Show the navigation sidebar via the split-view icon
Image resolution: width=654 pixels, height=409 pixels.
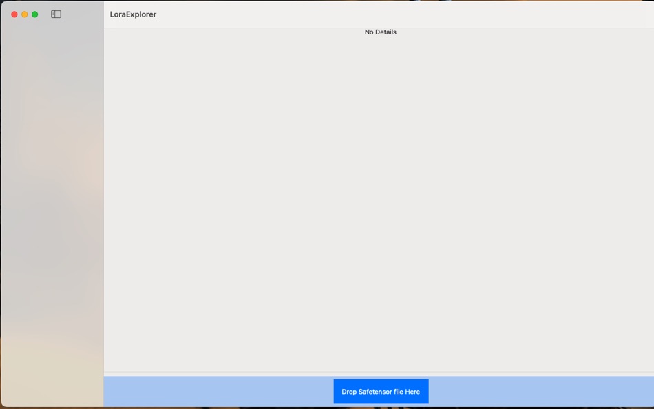point(56,14)
